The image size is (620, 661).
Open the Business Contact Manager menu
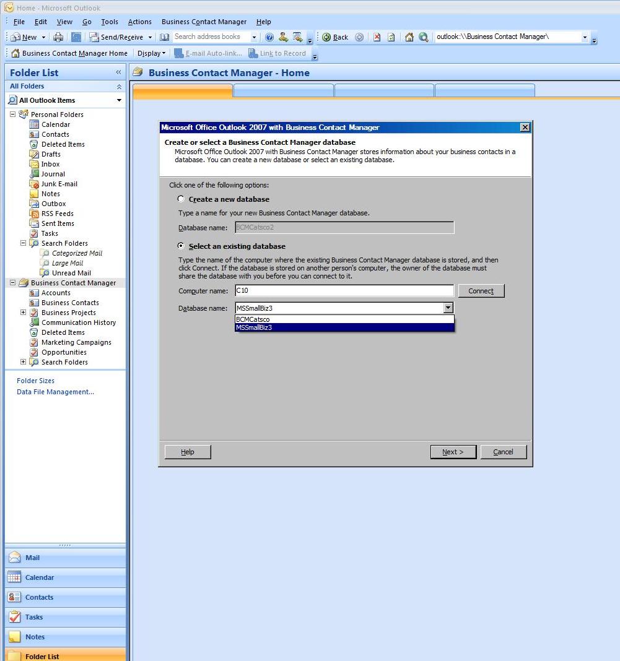pos(204,22)
